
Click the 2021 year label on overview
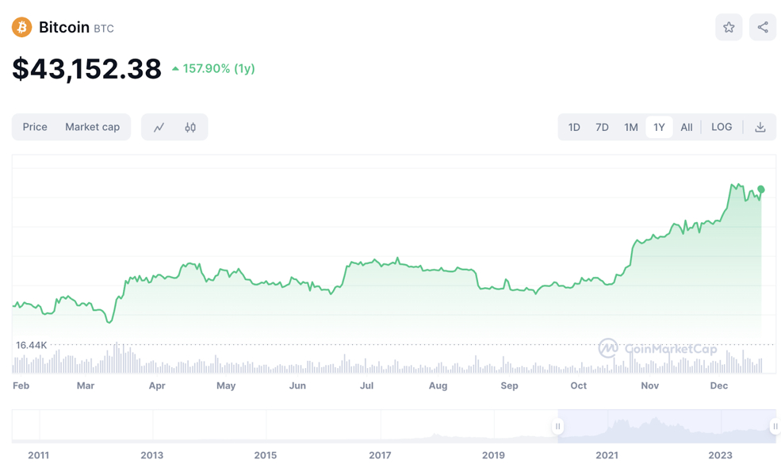[x=607, y=455]
